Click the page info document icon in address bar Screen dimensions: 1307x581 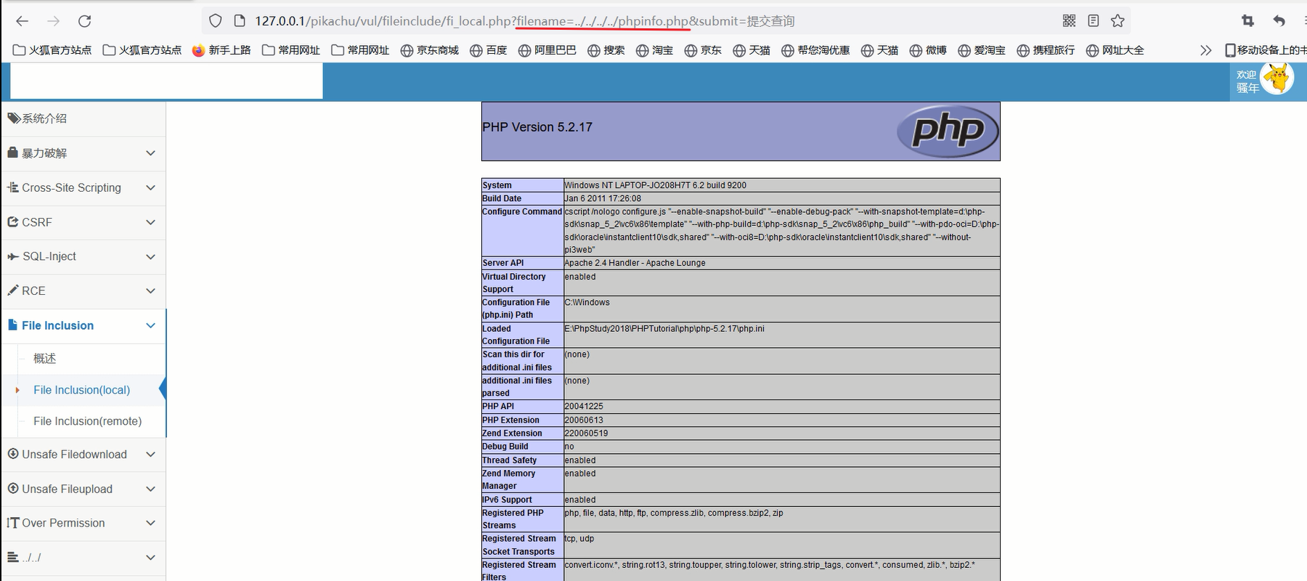tap(240, 21)
